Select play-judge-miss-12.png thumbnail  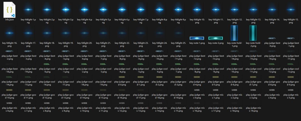122,103
